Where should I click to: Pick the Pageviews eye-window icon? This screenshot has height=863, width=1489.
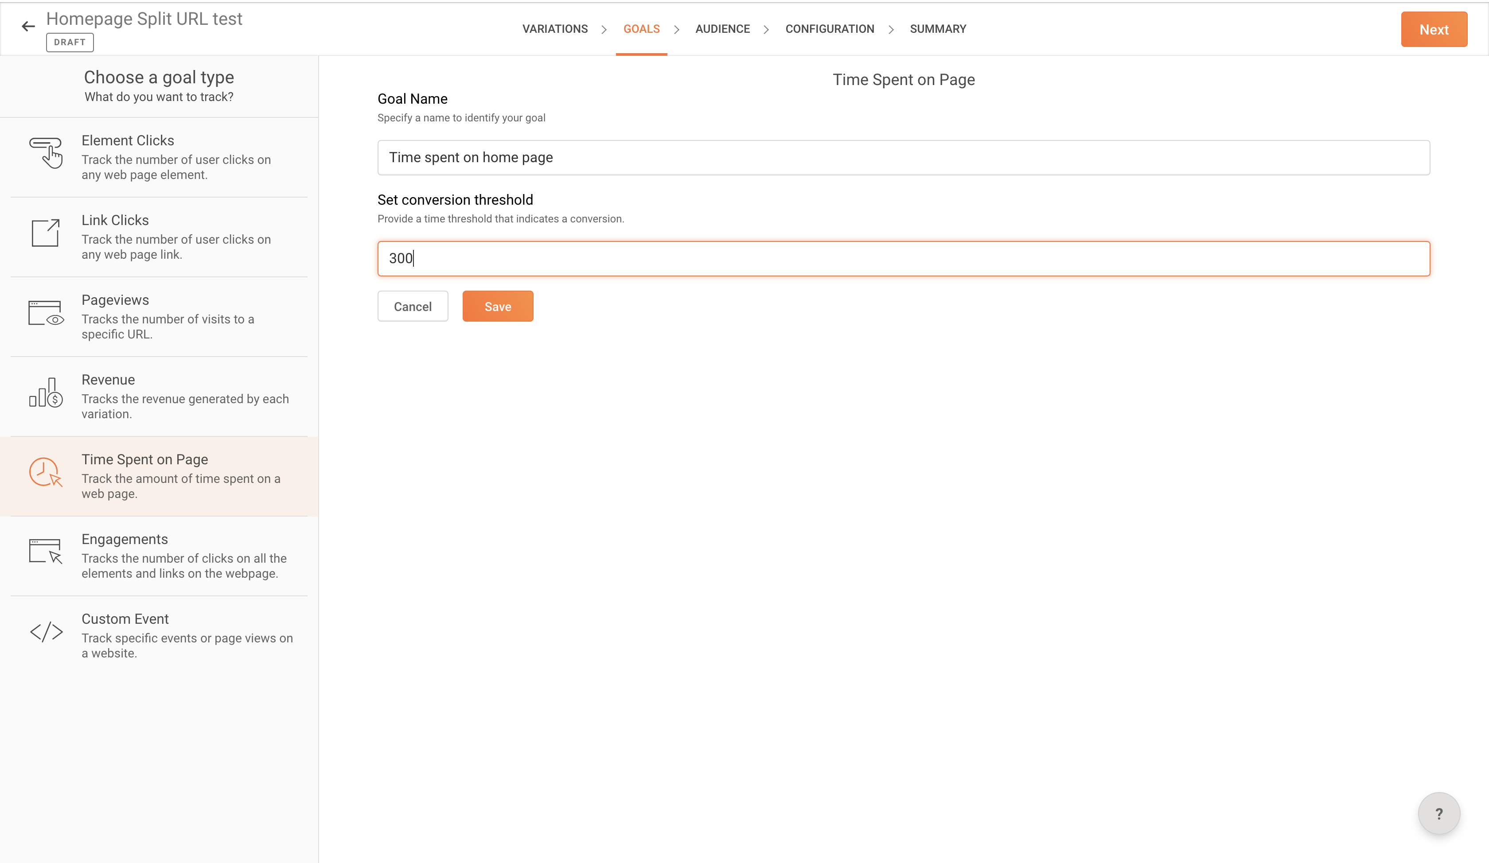tap(46, 313)
